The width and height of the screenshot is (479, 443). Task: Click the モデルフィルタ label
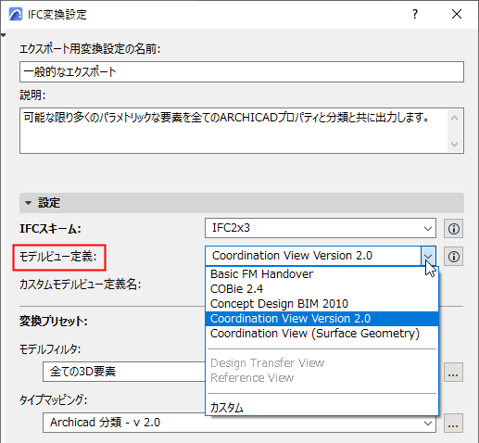(50, 349)
